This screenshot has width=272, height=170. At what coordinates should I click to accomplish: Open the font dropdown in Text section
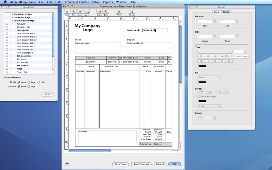pyautogui.click(x=215, y=52)
